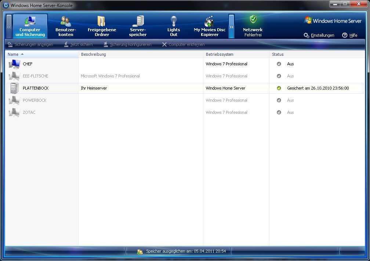Open Einstellungen settings
Screen dimensions: 370x261
click(319, 35)
